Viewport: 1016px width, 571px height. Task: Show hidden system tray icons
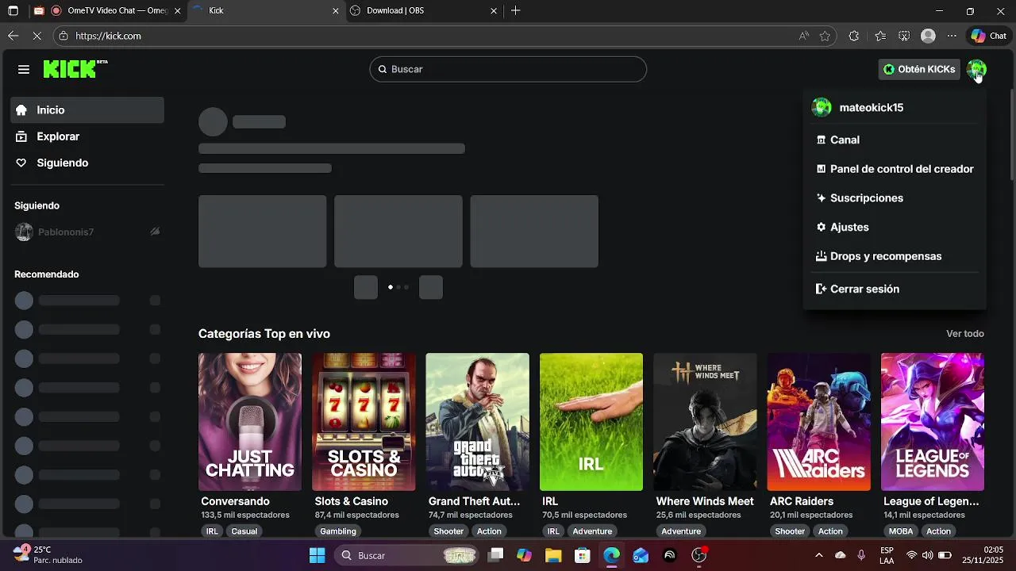(x=819, y=555)
